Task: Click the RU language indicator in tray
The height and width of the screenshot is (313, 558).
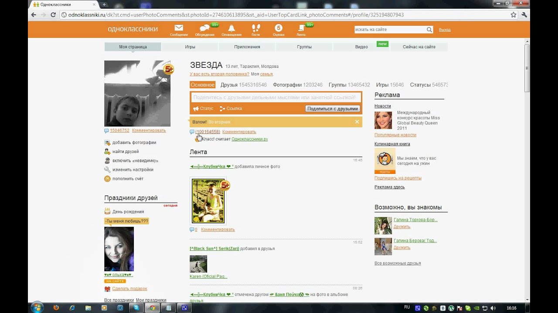Action: 407,307
